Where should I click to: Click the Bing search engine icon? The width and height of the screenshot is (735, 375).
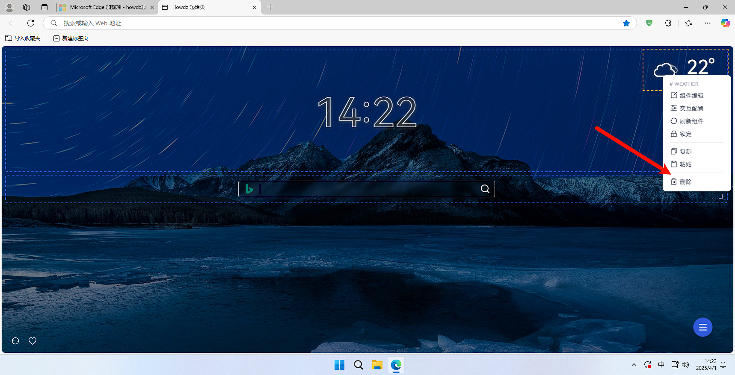tap(249, 189)
